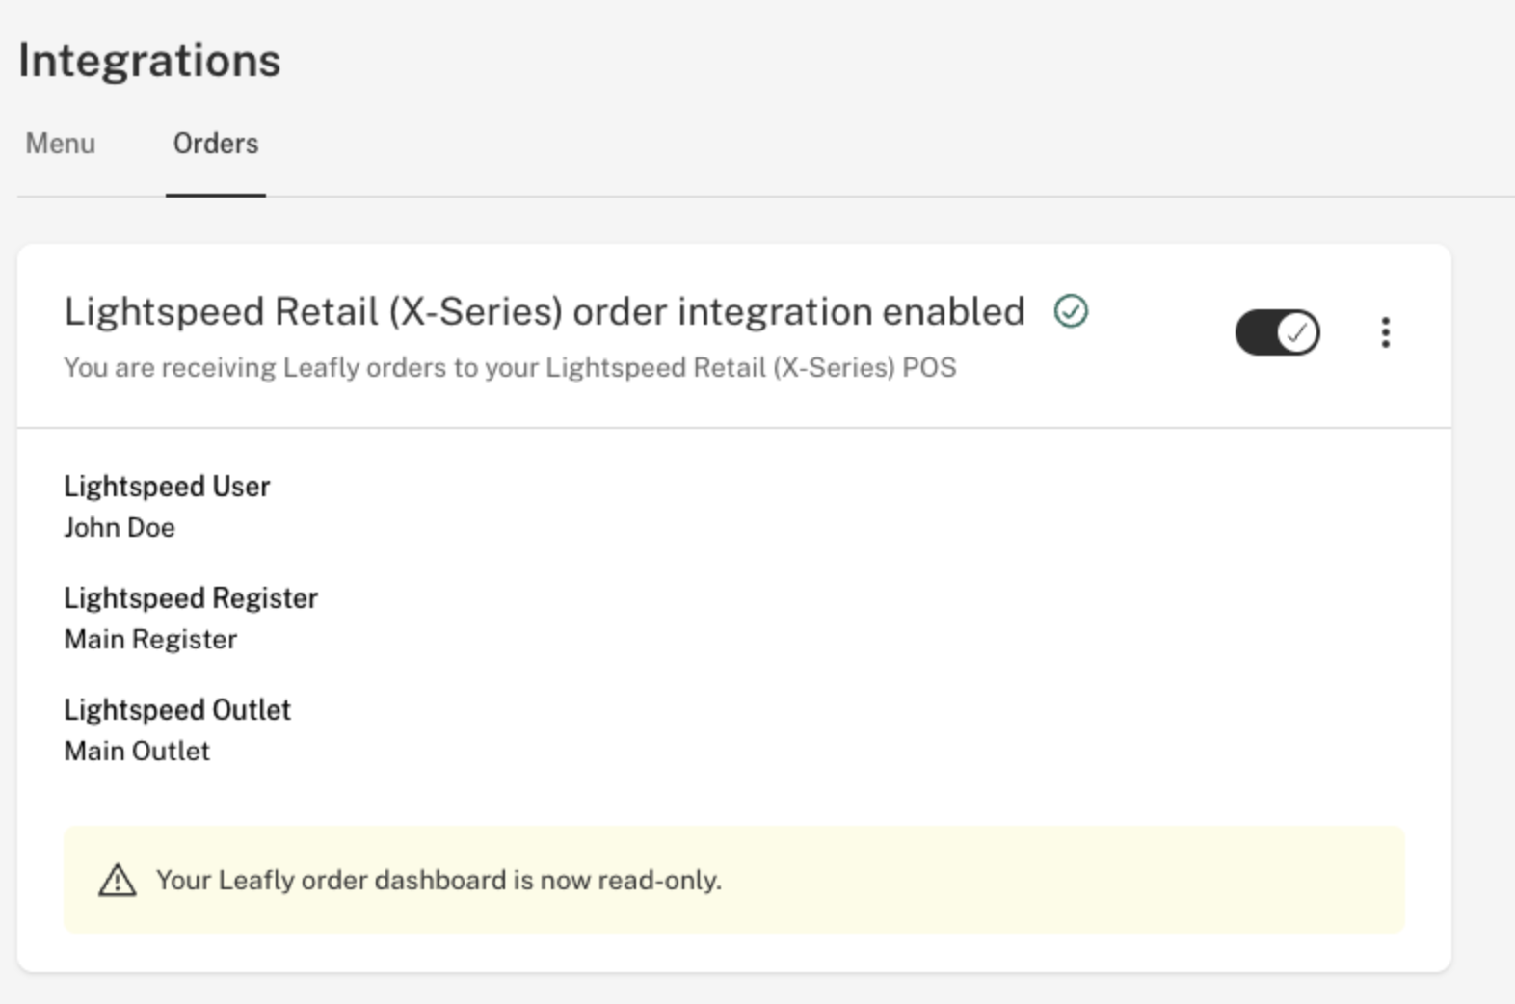The width and height of the screenshot is (1515, 1004).
Task: Disable the Lightspeed order integration toggle
Action: 1277,332
